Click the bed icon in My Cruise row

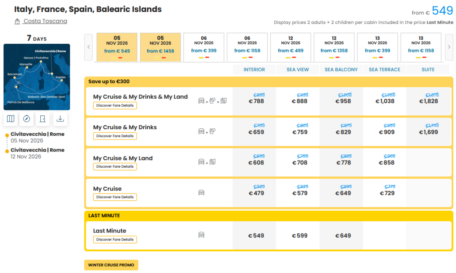point(201,192)
